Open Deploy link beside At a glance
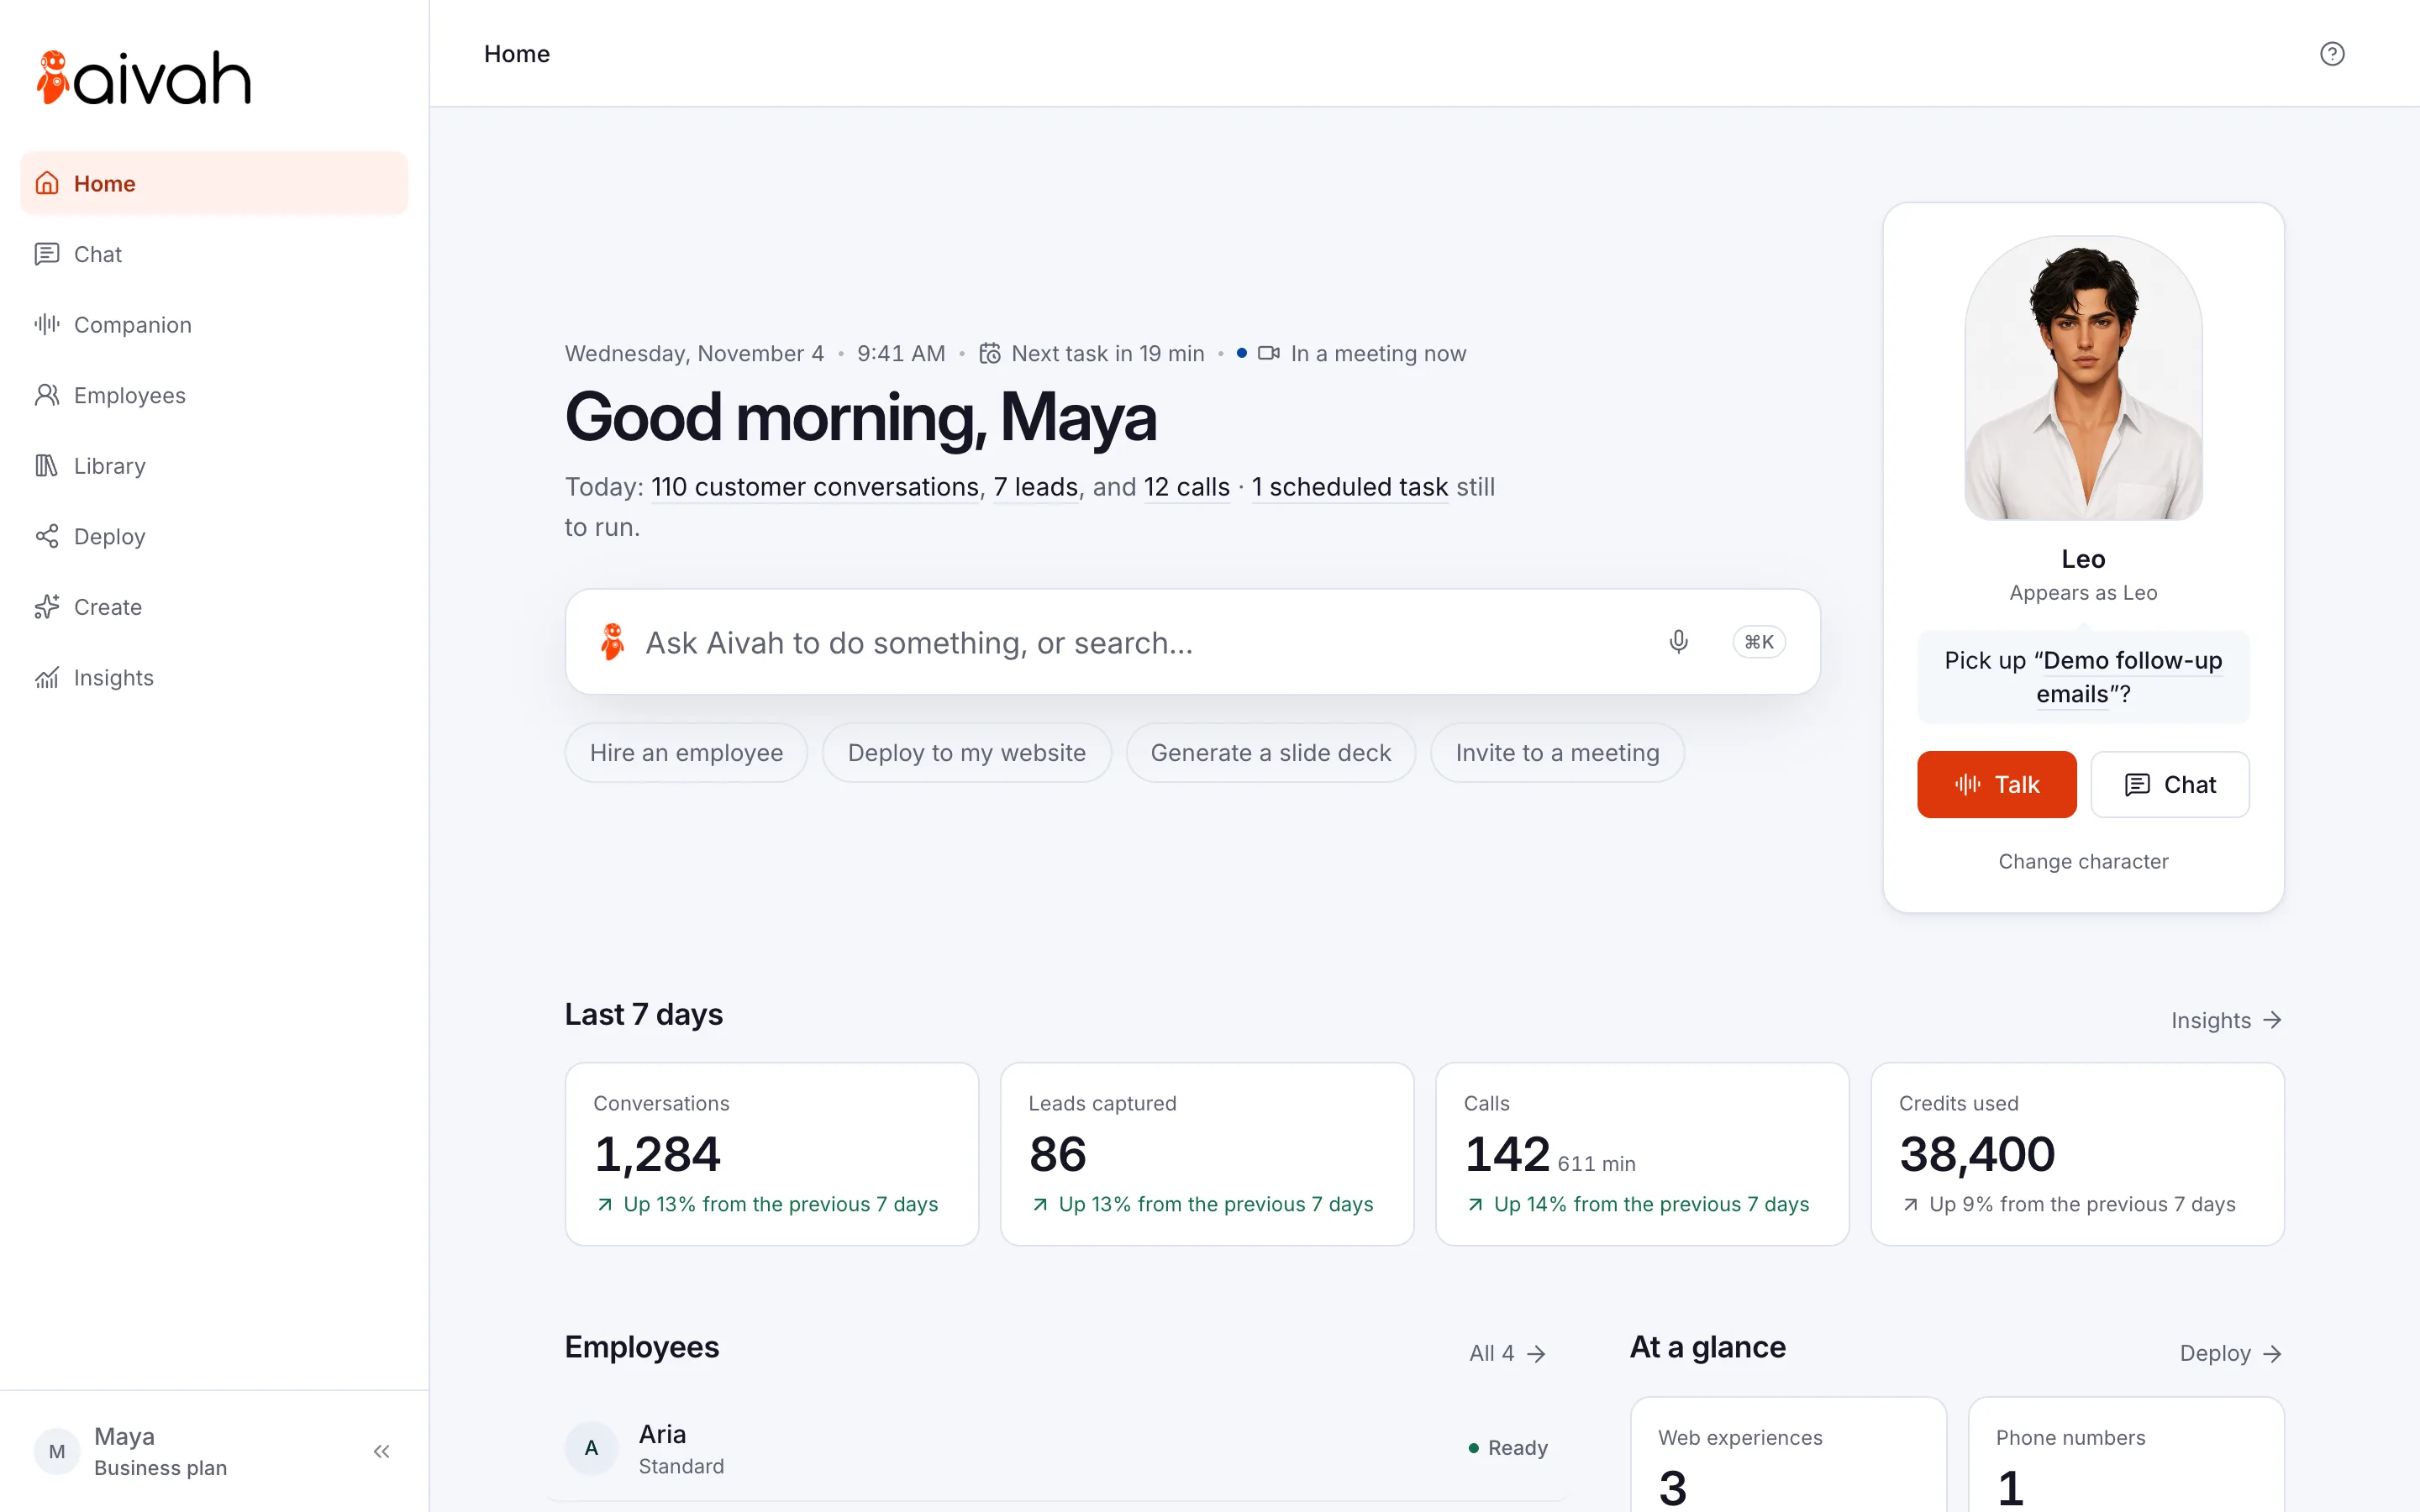 point(2230,1353)
